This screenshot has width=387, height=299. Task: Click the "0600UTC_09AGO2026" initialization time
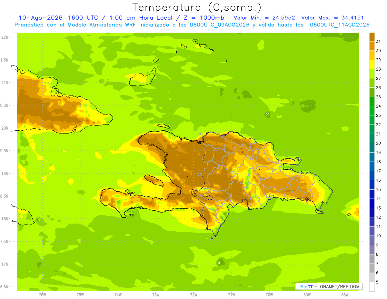[x=220, y=25]
